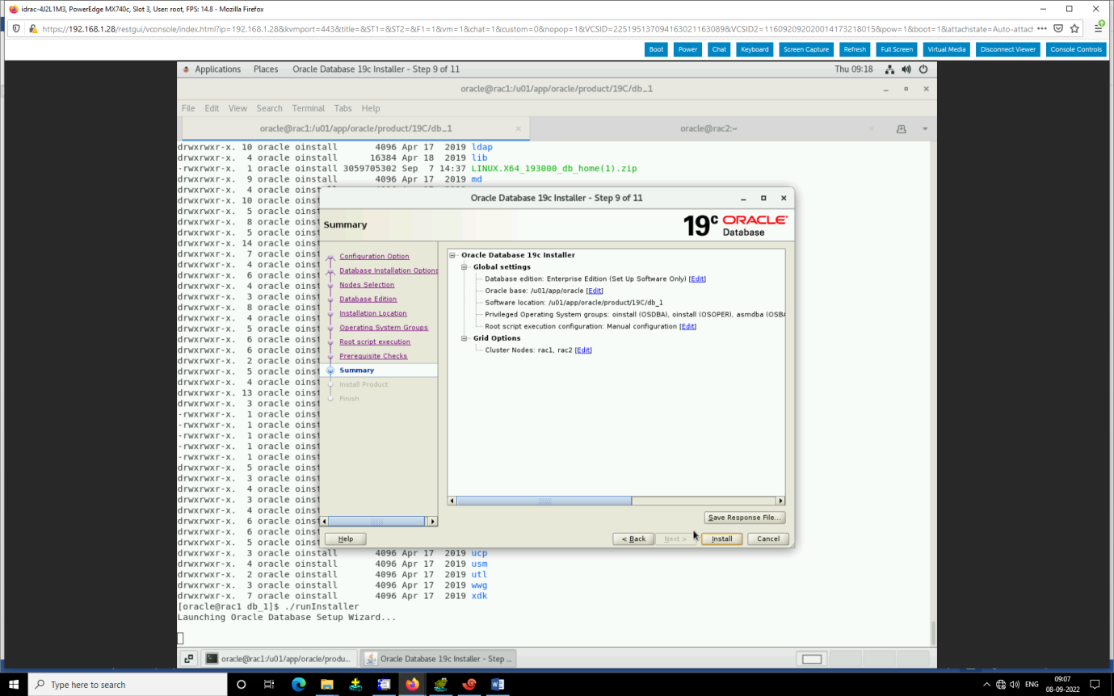Click steps panel scroll right arrow
This screenshot has width=1114, height=696.
point(433,522)
